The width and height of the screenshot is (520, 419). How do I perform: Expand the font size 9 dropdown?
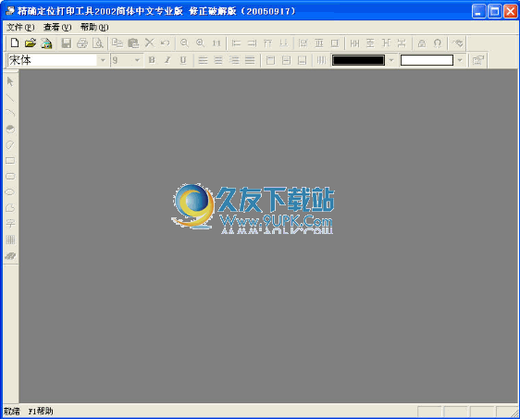(x=137, y=60)
